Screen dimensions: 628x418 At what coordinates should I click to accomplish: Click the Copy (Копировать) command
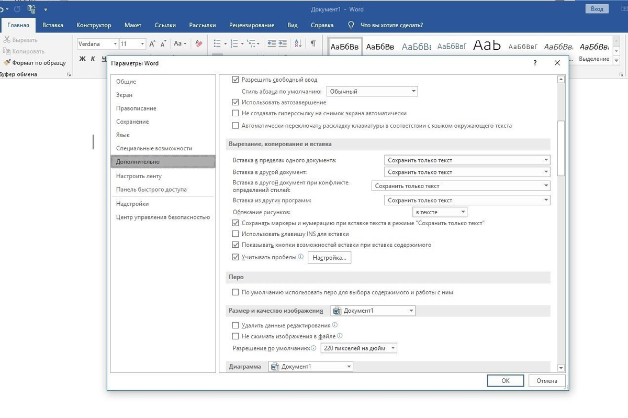(24, 51)
